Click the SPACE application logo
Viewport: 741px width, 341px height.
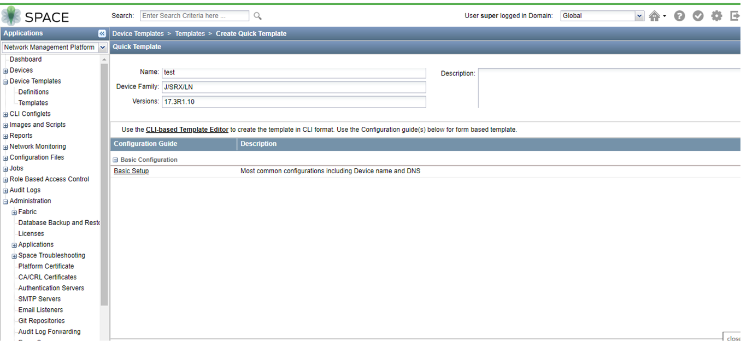(x=37, y=16)
